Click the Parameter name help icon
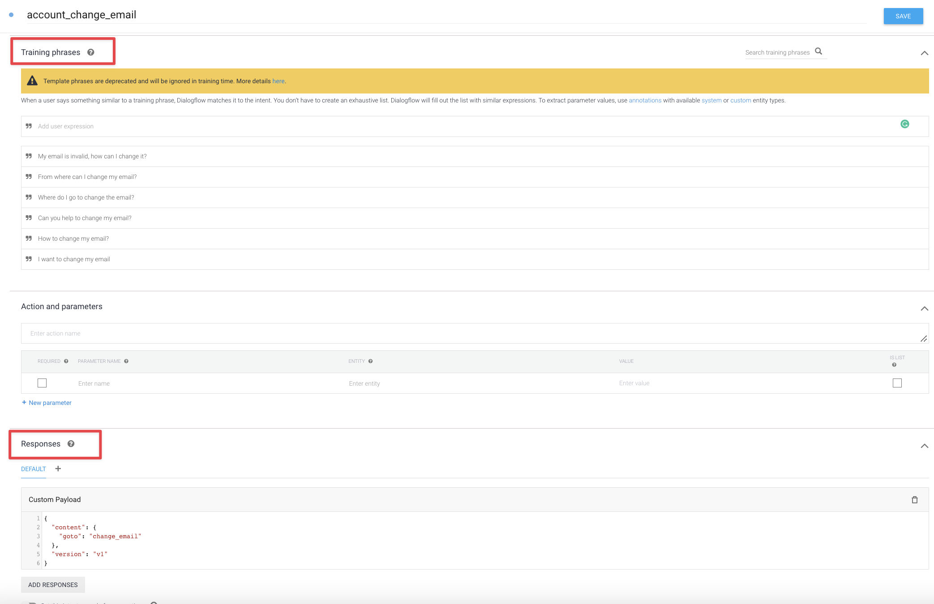934x604 pixels. tap(126, 361)
